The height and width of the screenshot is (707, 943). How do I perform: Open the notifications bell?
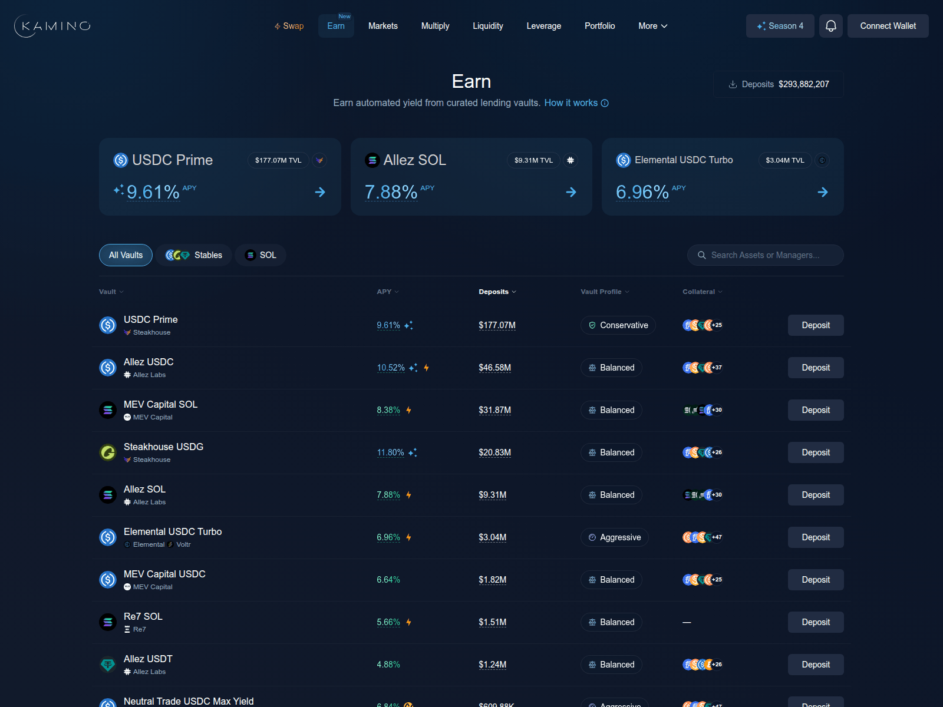tap(830, 26)
